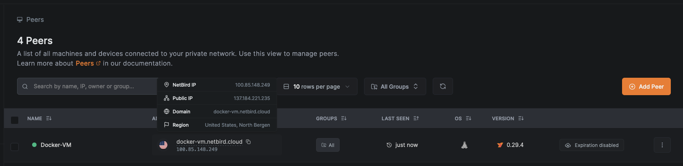The width and height of the screenshot is (683, 166).
Task: Click the 0.29.4 version text
Action: tap(515, 145)
